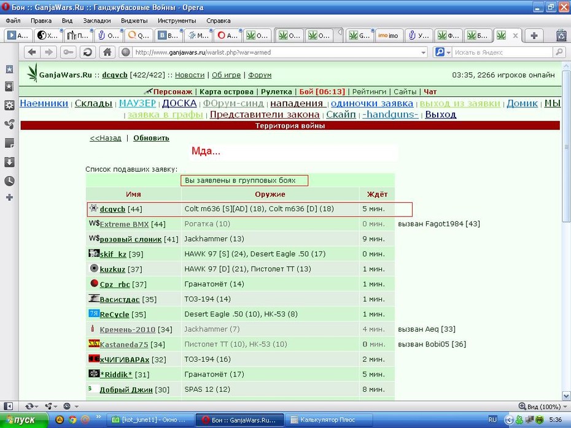Switch to the kot_june11 taskbar window

tap(150, 420)
